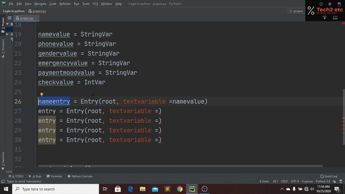Open File Explorer from taskbar

142,189
